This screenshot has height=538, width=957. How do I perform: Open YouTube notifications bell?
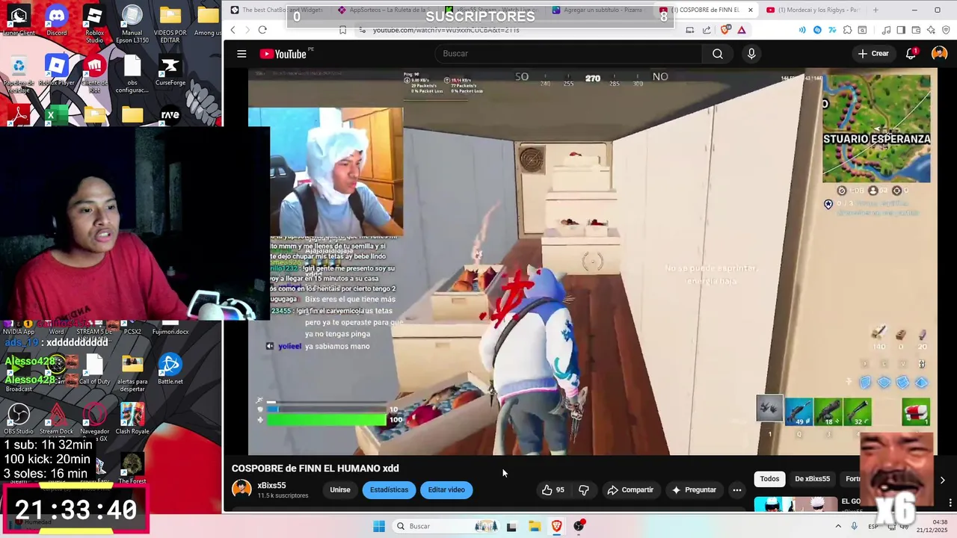(x=911, y=54)
